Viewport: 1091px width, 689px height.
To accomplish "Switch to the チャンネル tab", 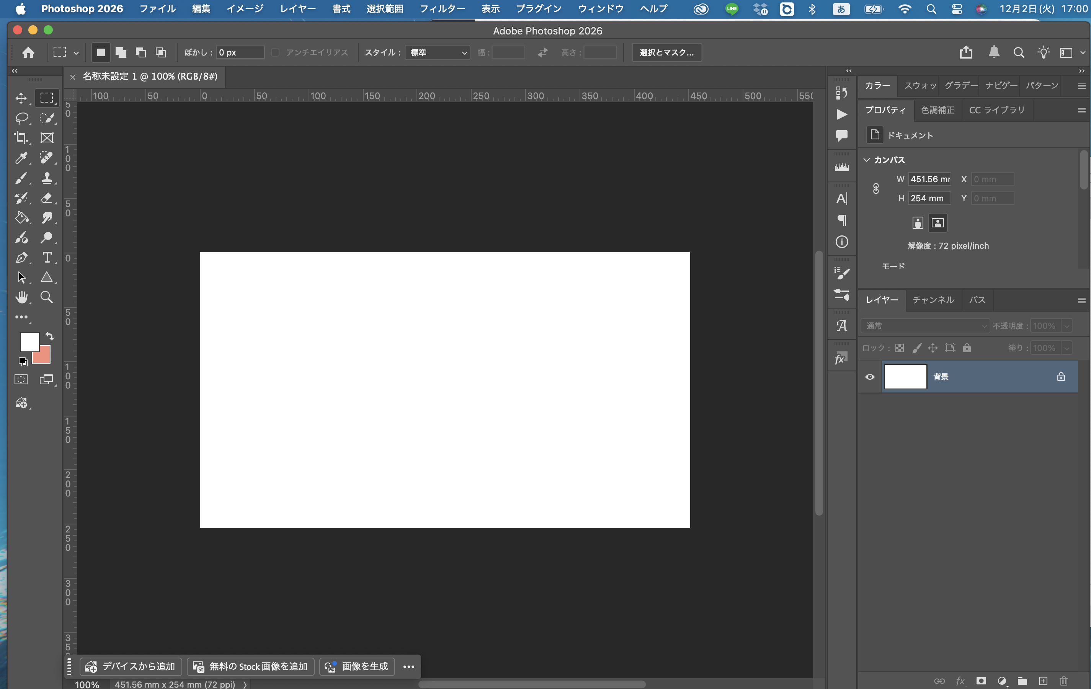I will click(933, 300).
